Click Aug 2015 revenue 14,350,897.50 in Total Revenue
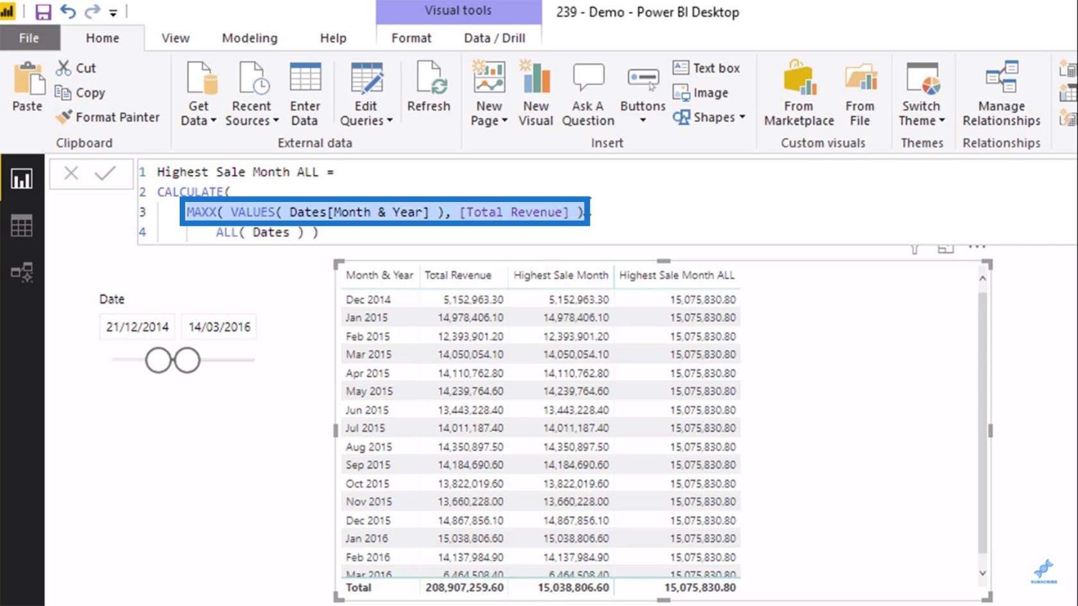The width and height of the screenshot is (1078, 606). 470,447
